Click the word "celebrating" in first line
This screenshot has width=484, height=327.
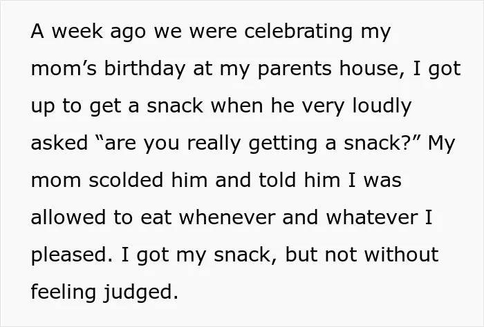click(x=298, y=32)
